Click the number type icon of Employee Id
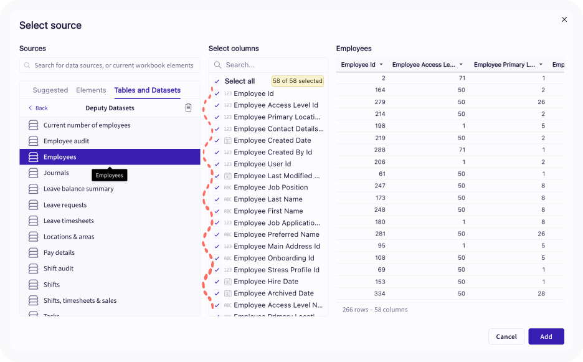 tap(227, 93)
